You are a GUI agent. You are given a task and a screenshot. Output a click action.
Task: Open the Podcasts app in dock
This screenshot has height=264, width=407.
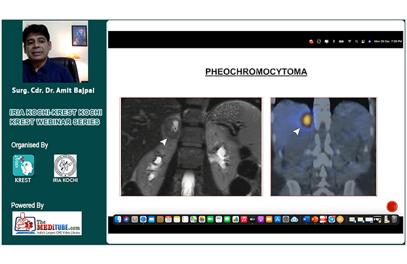[260, 219]
